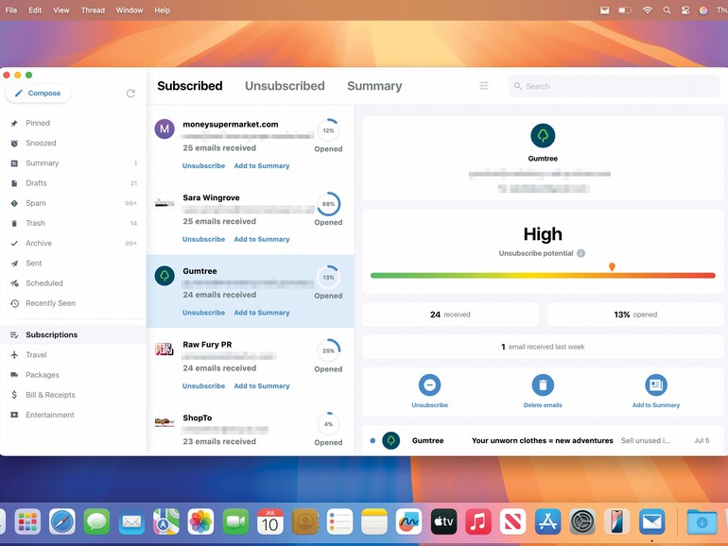This screenshot has width=728, height=546.
Task: Select the Sara Wingrove sender logo
Action: [x=165, y=203]
